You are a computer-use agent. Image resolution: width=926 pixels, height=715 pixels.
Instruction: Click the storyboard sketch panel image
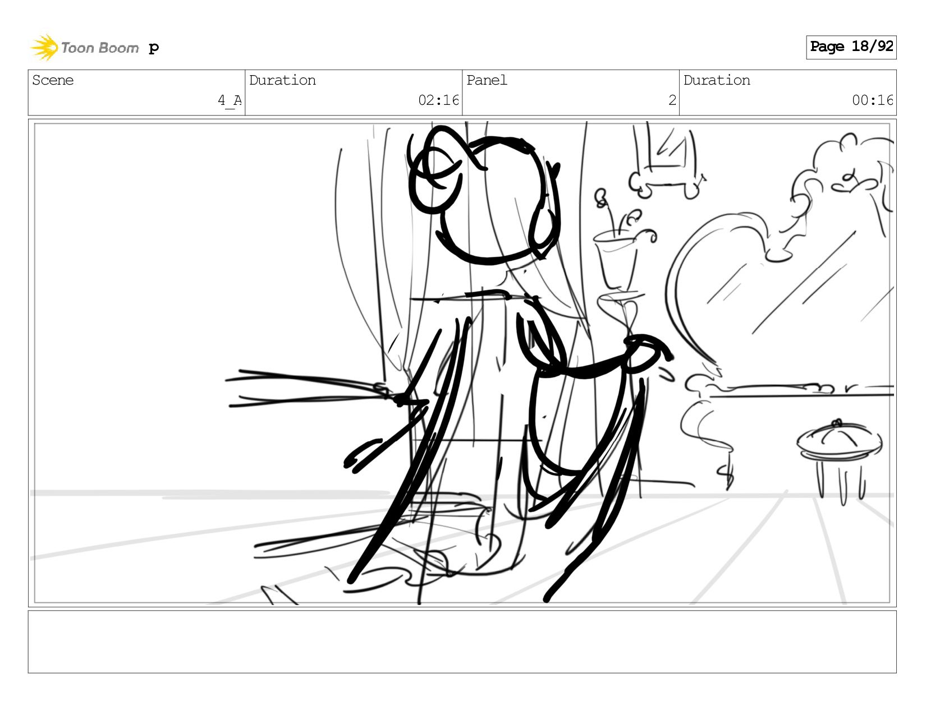tap(462, 363)
